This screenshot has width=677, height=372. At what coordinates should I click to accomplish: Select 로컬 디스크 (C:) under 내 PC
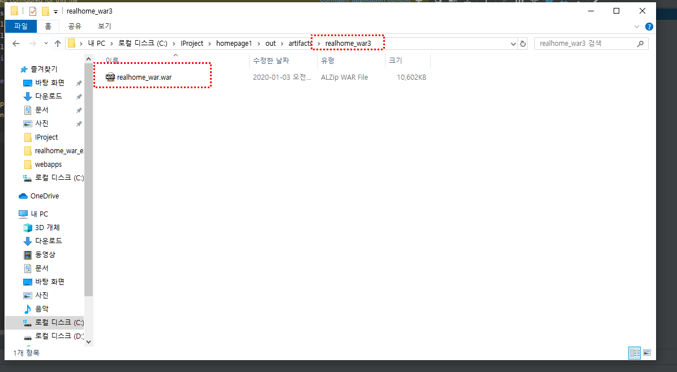[x=59, y=322]
